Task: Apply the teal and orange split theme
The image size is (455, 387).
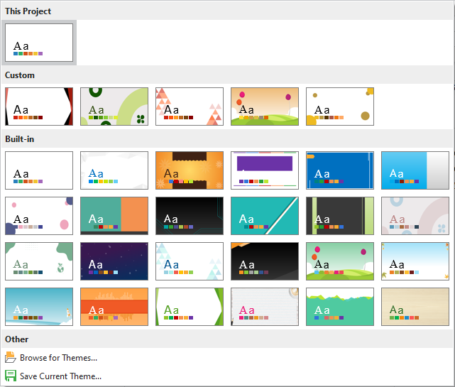Action: (114, 216)
